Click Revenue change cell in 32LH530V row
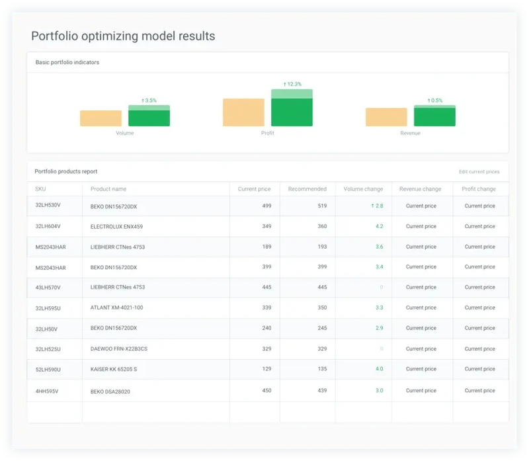 pos(421,206)
